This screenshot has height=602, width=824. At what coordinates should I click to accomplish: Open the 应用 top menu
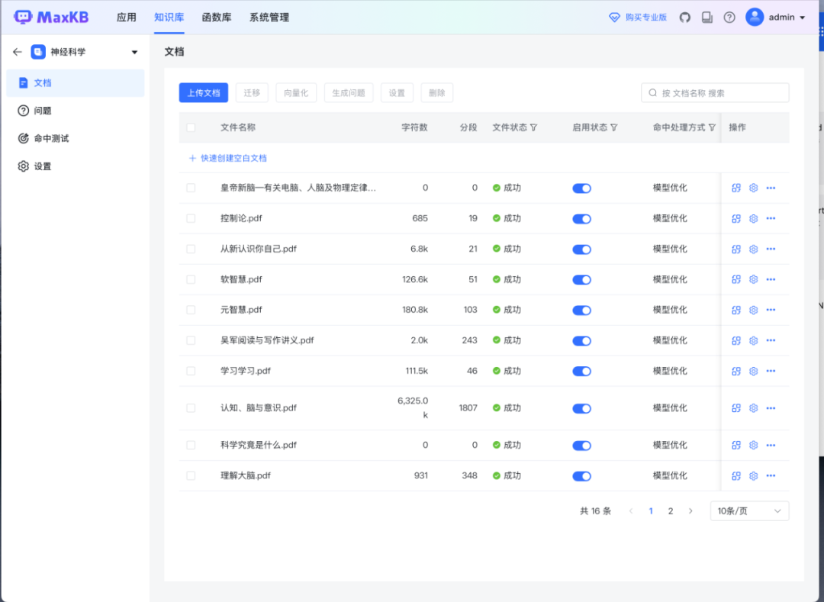pos(127,18)
